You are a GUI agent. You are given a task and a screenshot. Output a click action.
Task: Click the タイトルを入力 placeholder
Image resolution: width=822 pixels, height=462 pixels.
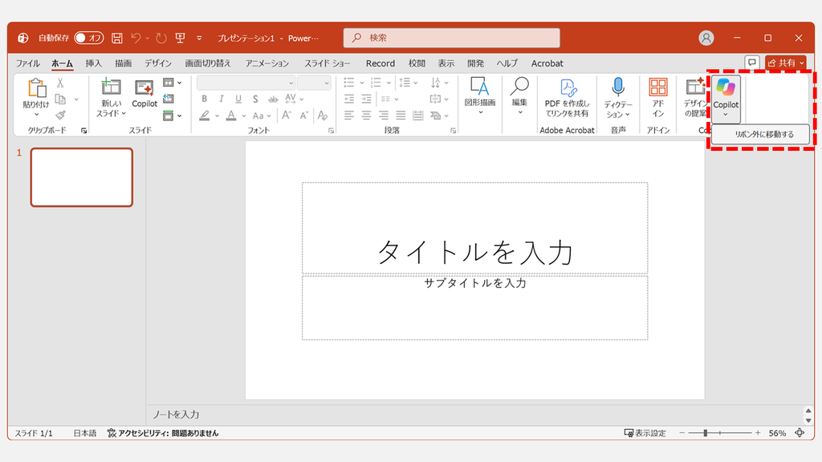(x=475, y=229)
